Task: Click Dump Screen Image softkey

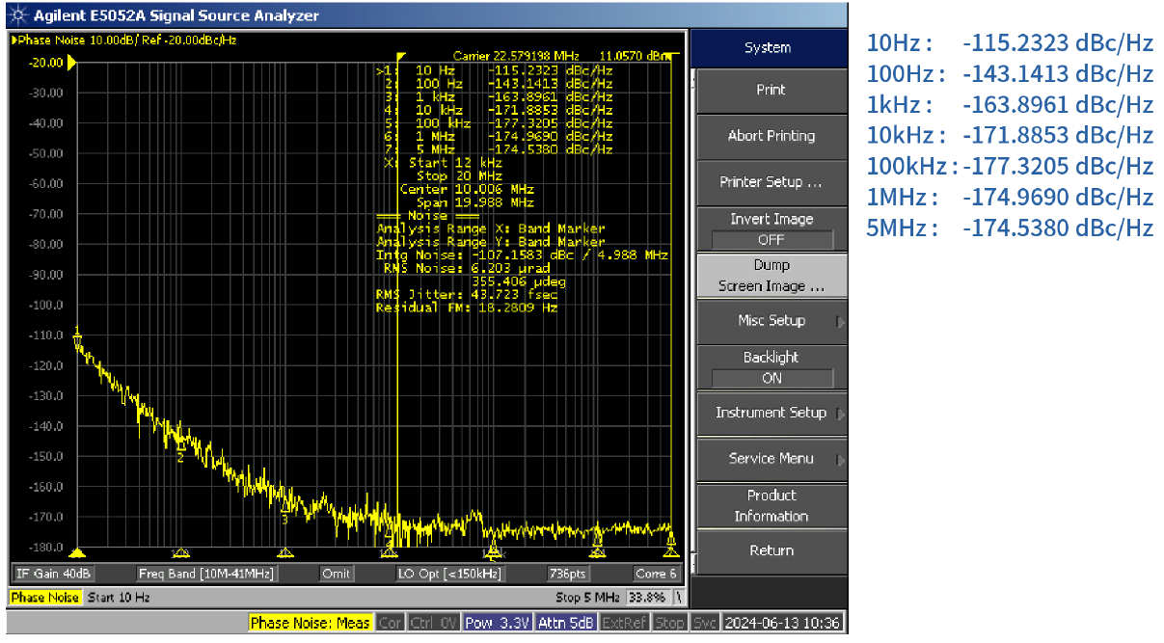Action: (771, 276)
